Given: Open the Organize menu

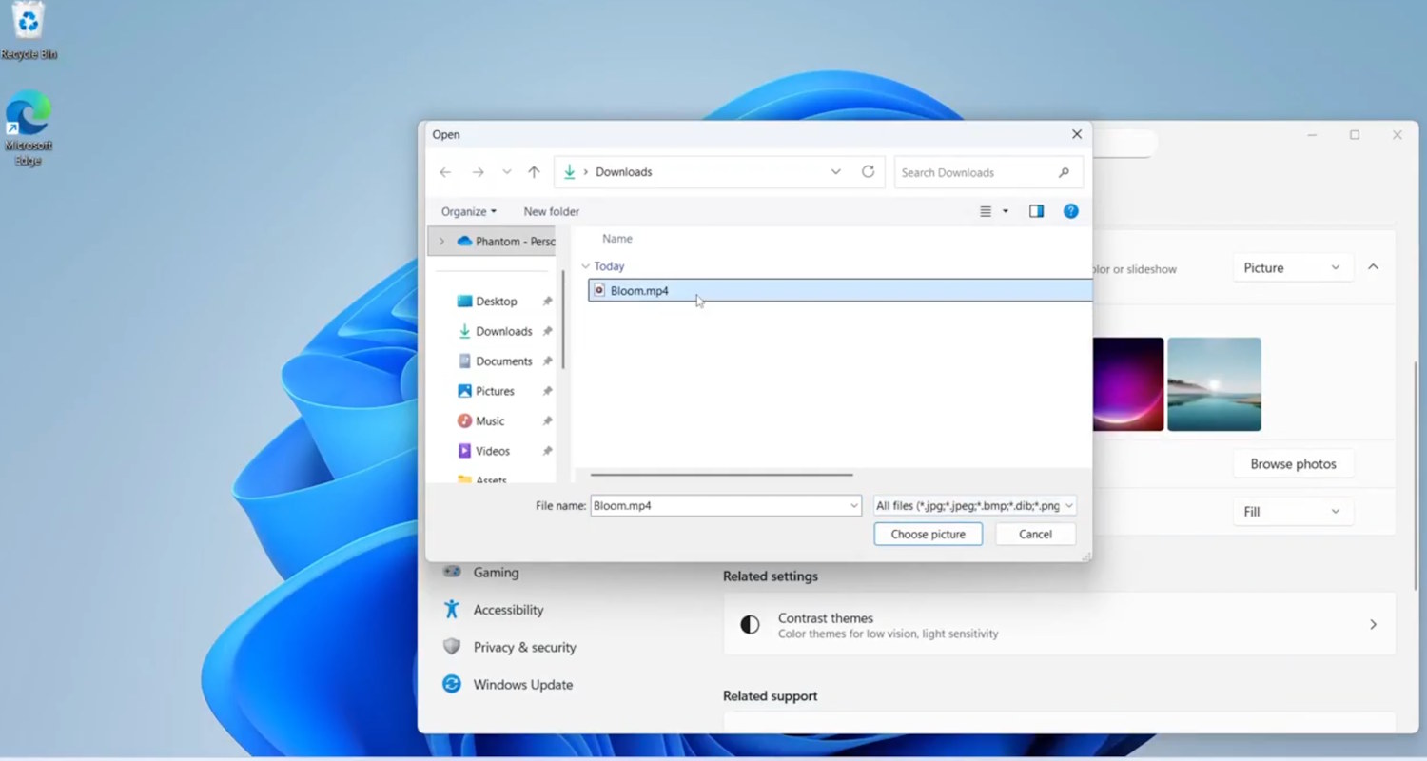Looking at the screenshot, I should [x=468, y=211].
